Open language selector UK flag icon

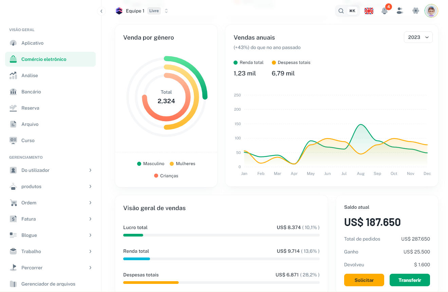pos(369,11)
